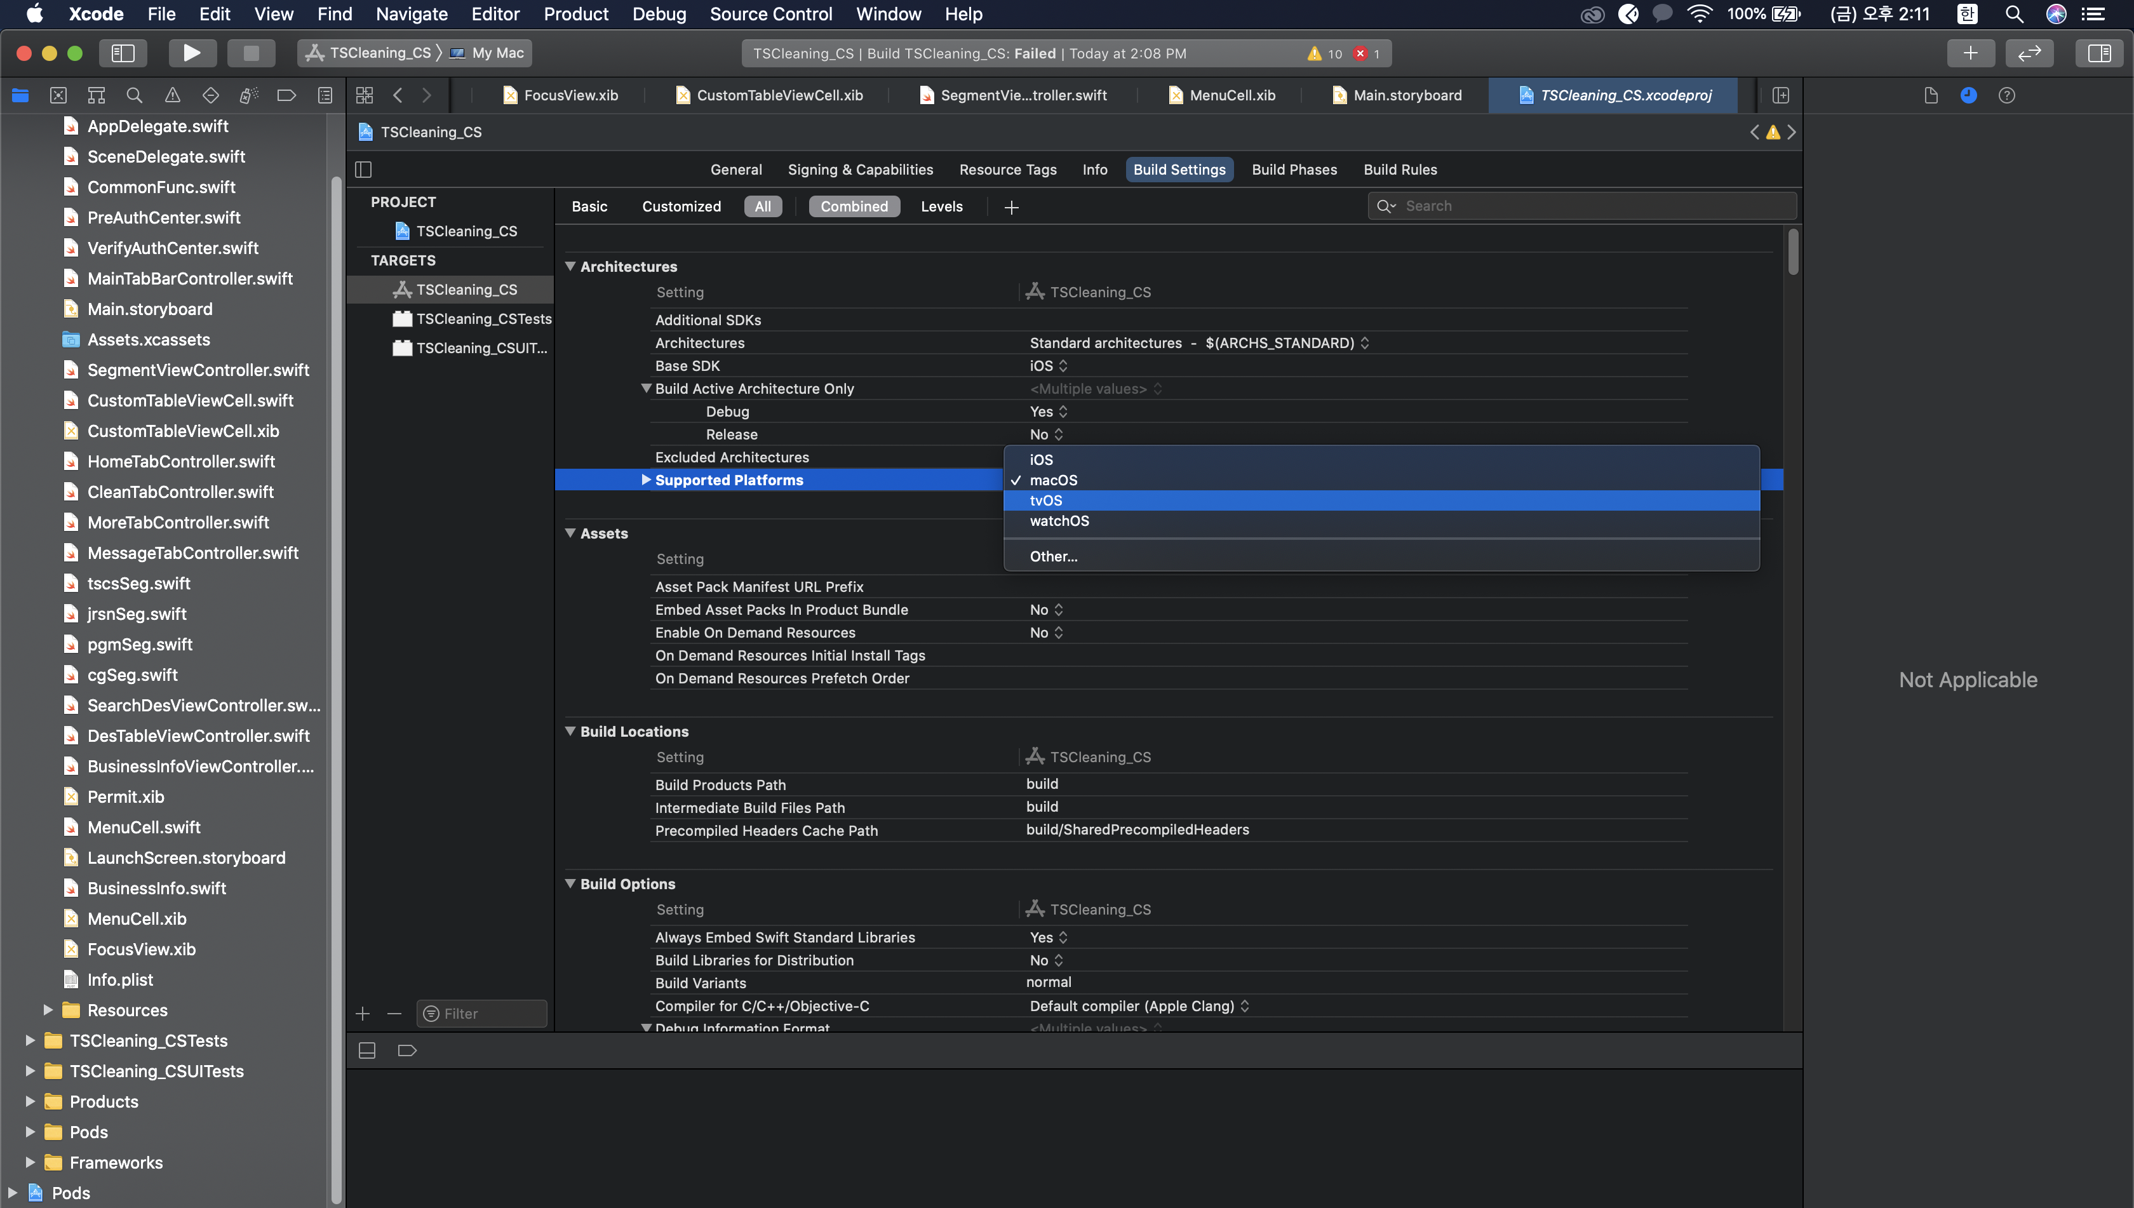
Task: Add an editor on the right
Action: pyautogui.click(x=1780, y=95)
